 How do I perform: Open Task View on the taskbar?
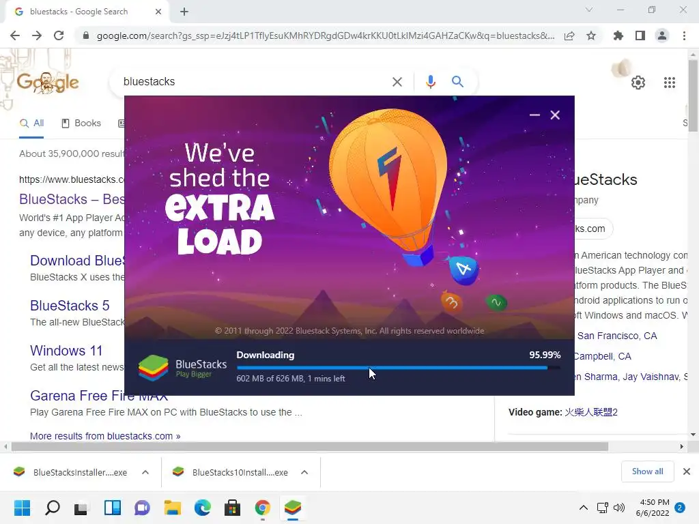[x=81, y=508]
